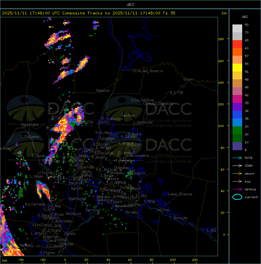This screenshot has height=264, width=261.
Task: Pick the bright yellow swatch in dBZ scale
Action: point(237,68)
